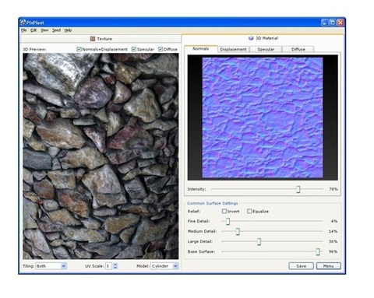Switch to the Diffuse tab

pyautogui.click(x=298, y=49)
